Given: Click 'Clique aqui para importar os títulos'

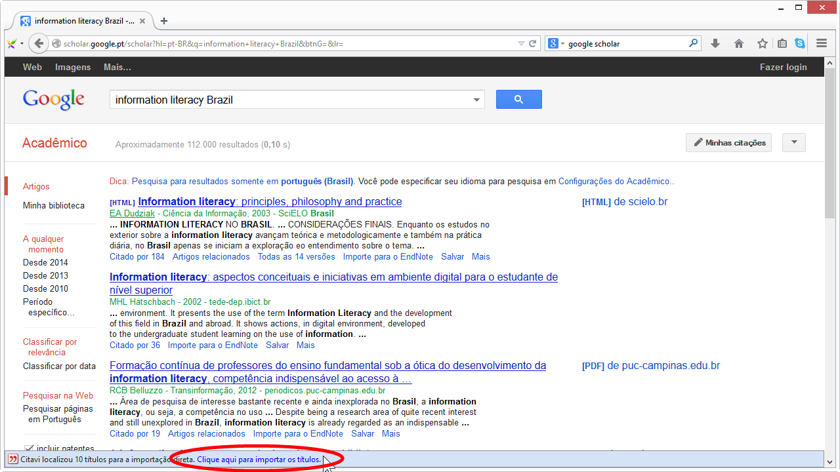Looking at the screenshot, I should tap(259, 460).
